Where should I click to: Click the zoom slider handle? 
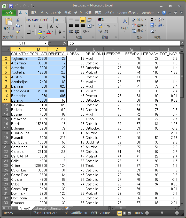pos(162,213)
